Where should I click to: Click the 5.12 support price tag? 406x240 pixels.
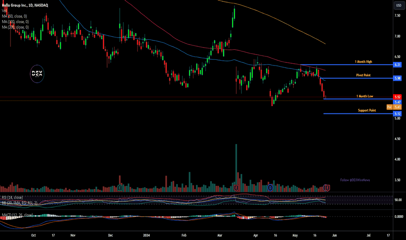pyautogui.click(x=397, y=113)
